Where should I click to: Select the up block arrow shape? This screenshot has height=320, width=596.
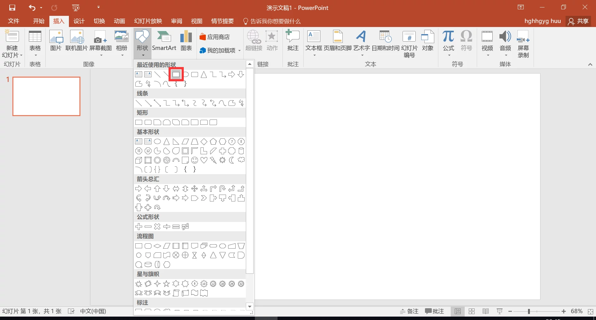(157, 189)
